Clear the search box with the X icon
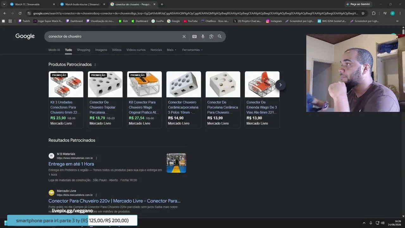The width and height of the screenshot is (405, 228). 184,36
